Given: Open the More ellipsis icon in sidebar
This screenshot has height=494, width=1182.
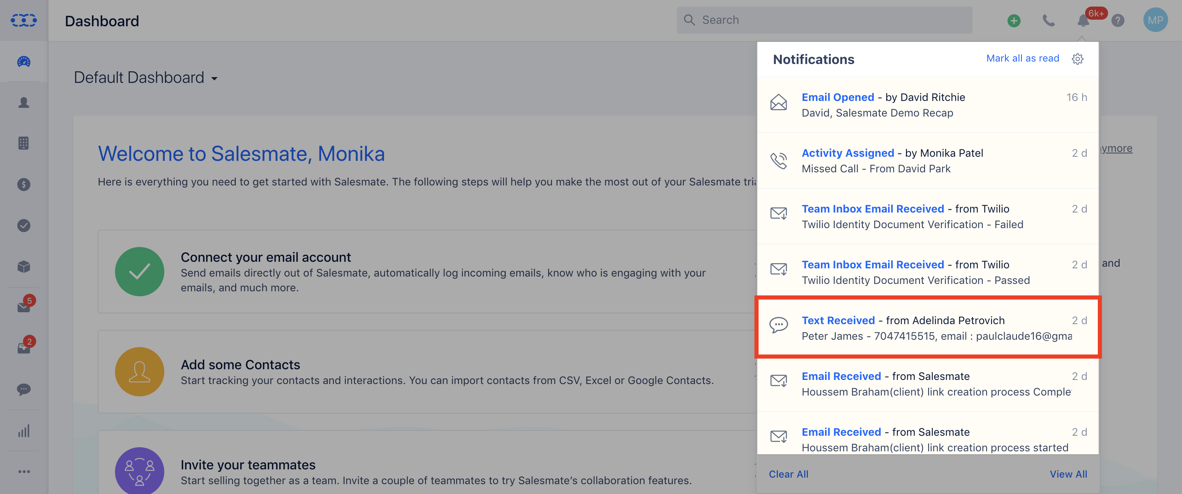Looking at the screenshot, I should (24, 471).
